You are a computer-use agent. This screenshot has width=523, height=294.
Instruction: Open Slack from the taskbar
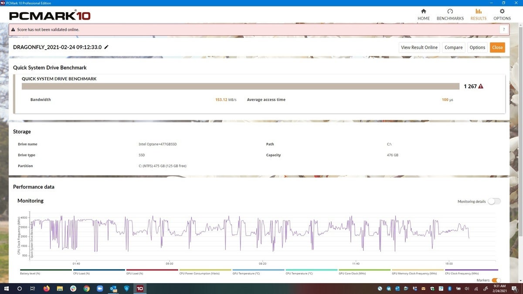73,288
